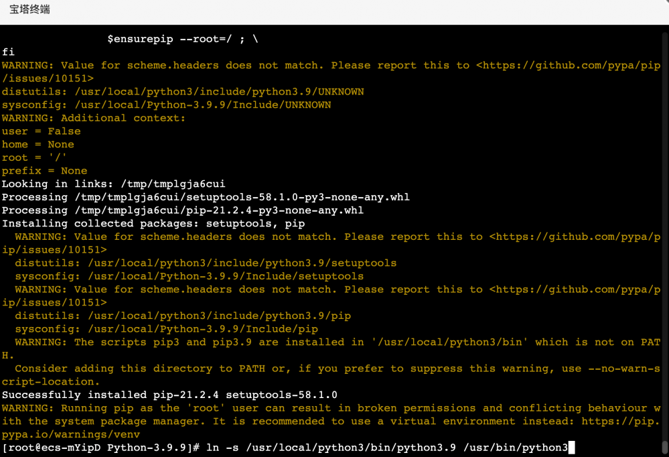Click the setuptools-58.1.0-py3-none-any.whl Processing line
The height and width of the screenshot is (457, 669).
pyautogui.click(x=206, y=197)
